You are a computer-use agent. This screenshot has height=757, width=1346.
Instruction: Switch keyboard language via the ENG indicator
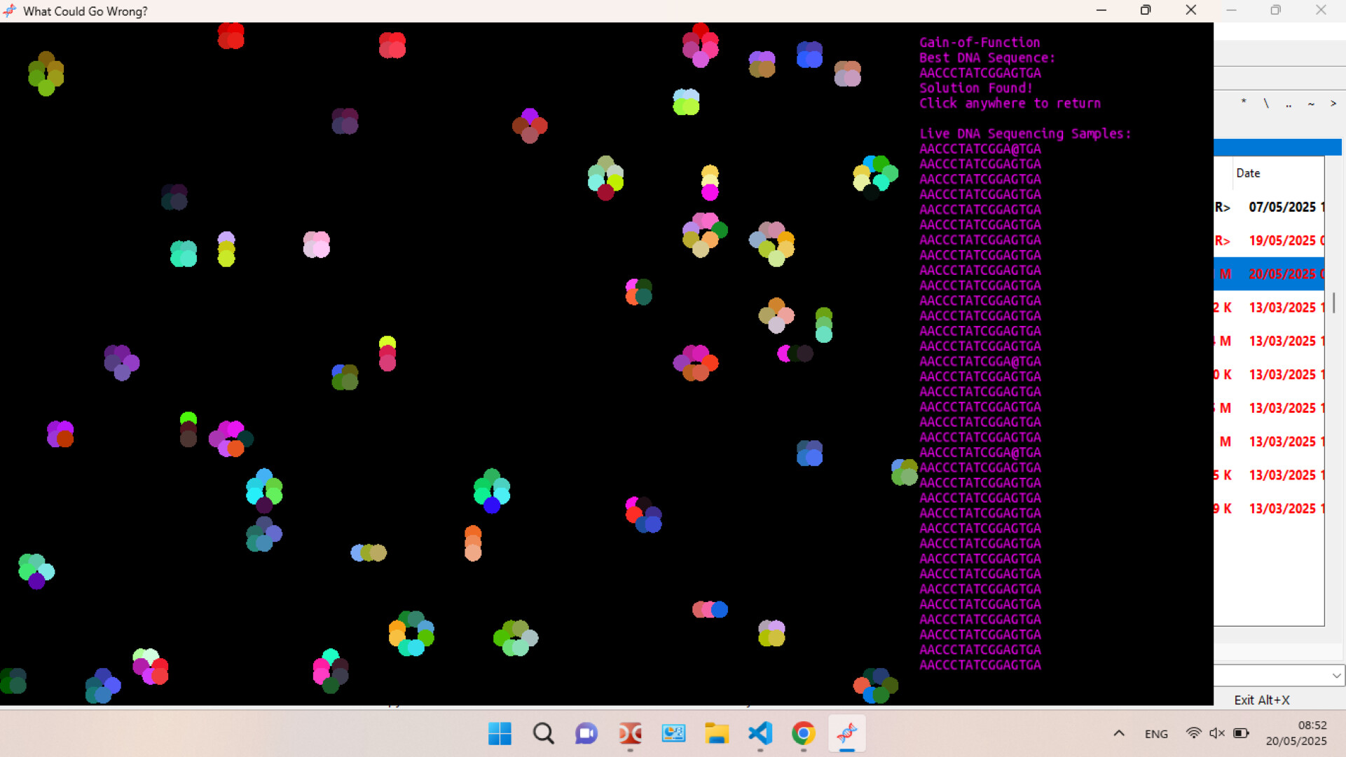pos(1156,734)
